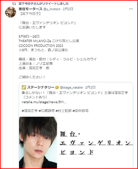Open the actor portrait photo in quoted tweet
Viewport: 138px width, 169px height.
[38, 143]
